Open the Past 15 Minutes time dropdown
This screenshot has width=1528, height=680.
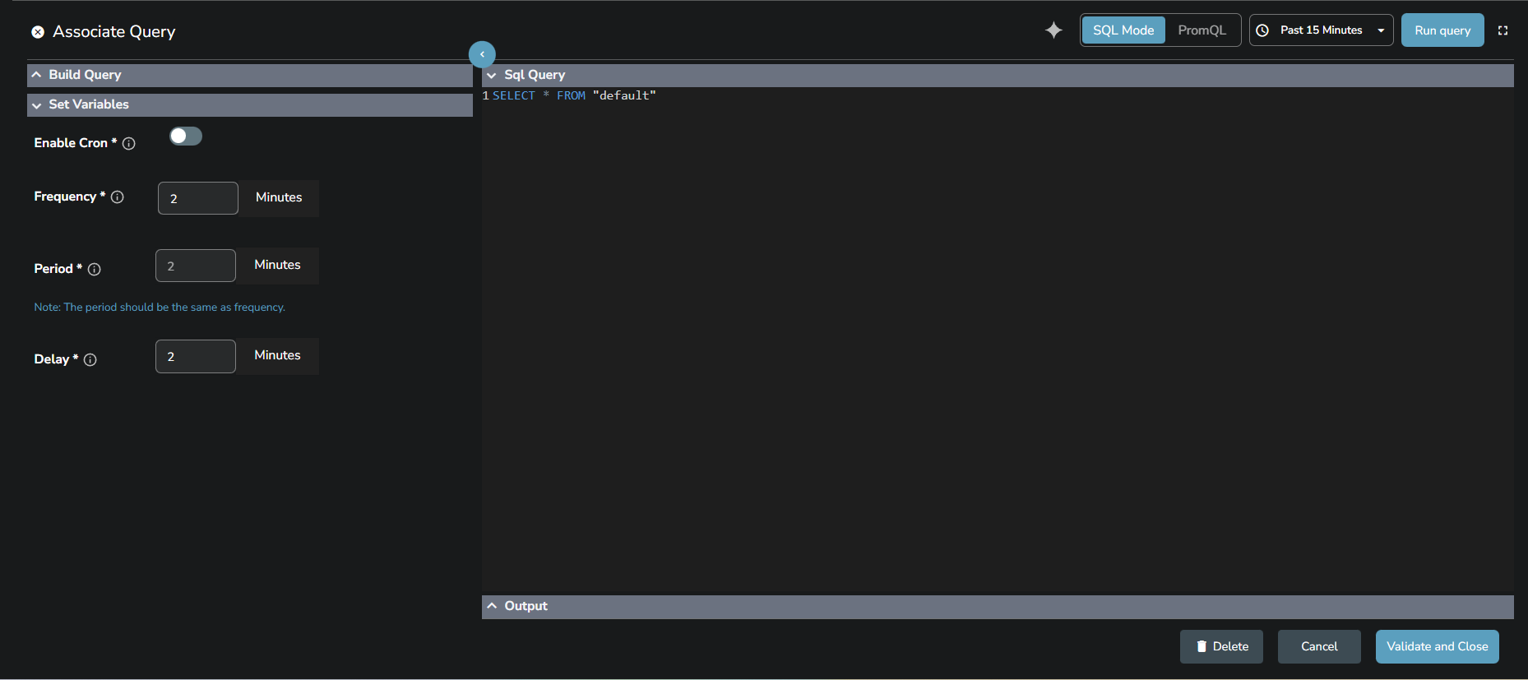[1321, 30]
